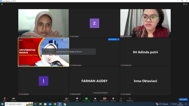Expand arrow next to Apps
189x106 pixels.
click(124, 99)
